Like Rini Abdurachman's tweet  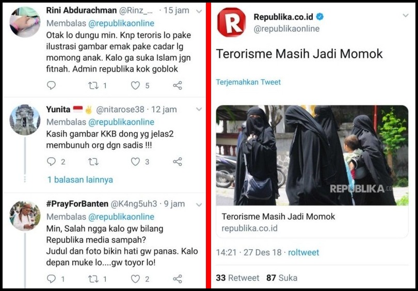135,85
